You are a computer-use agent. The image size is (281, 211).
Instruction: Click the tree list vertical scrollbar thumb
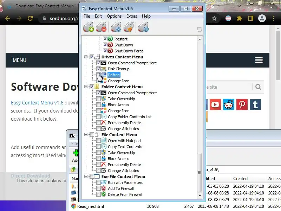(x=200, y=172)
